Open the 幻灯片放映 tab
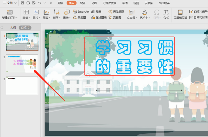208x137 pixels. (x=109, y=3)
